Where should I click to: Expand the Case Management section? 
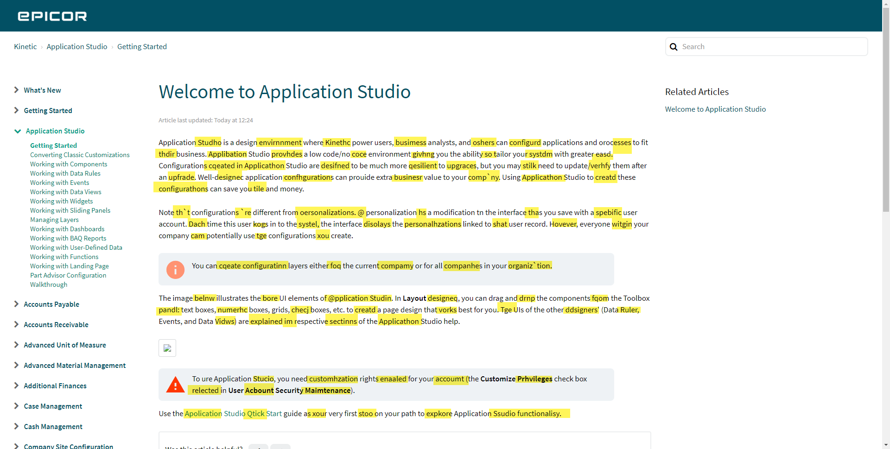(16, 406)
